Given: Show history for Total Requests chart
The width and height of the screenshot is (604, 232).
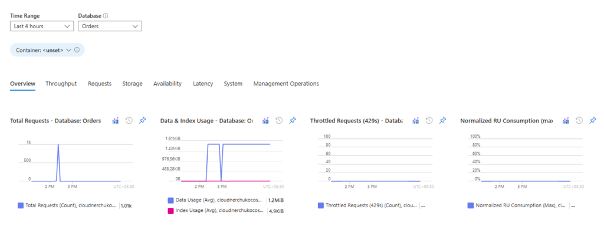Looking at the screenshot, I should pos(129,121).
